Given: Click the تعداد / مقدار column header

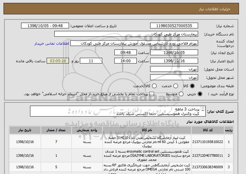Looking at the screenshot, I should click(x=56, y=130).
